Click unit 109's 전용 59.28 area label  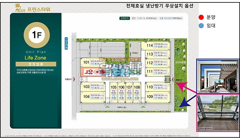click(x=160, y=98)
